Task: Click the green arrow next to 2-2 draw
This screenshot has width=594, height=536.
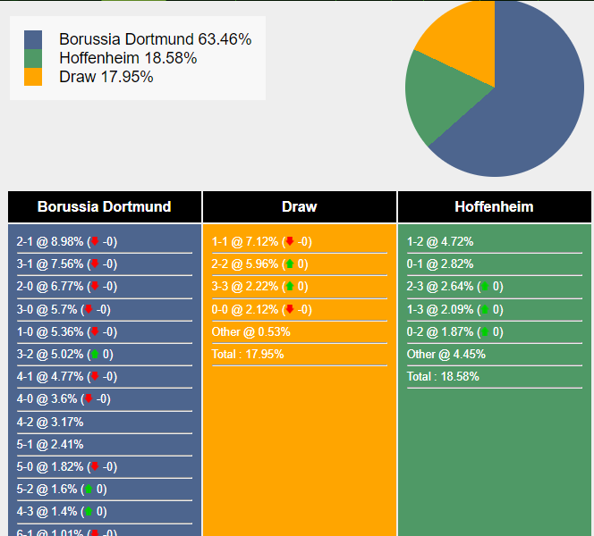Action: pos(290,264)
